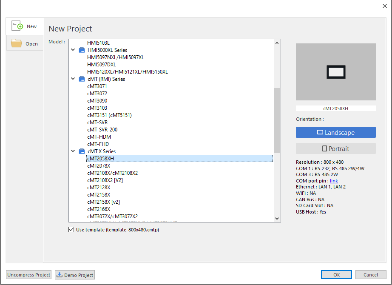Select model cMT3072
This screenshot has width=392, height=285.
point(97,94)
